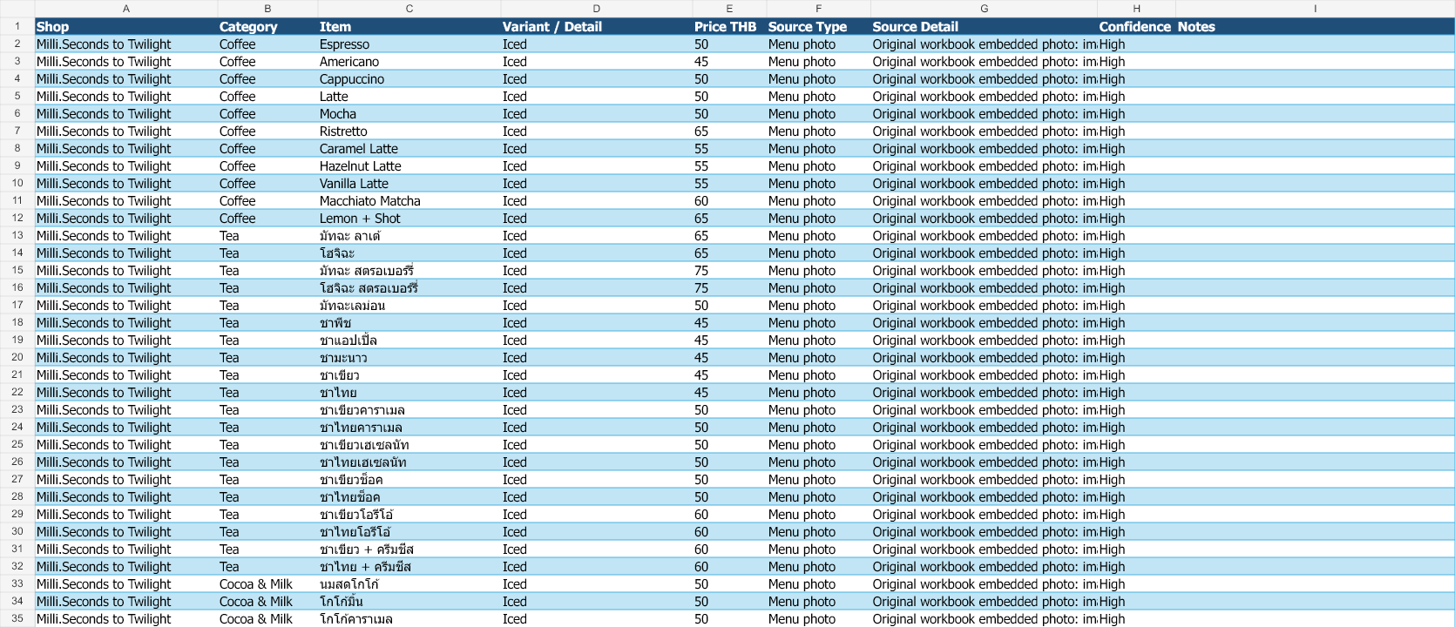This screenshot has height=627, width=1455.
Task: Select the Cappuccino item cell
Action: (409, 79)
